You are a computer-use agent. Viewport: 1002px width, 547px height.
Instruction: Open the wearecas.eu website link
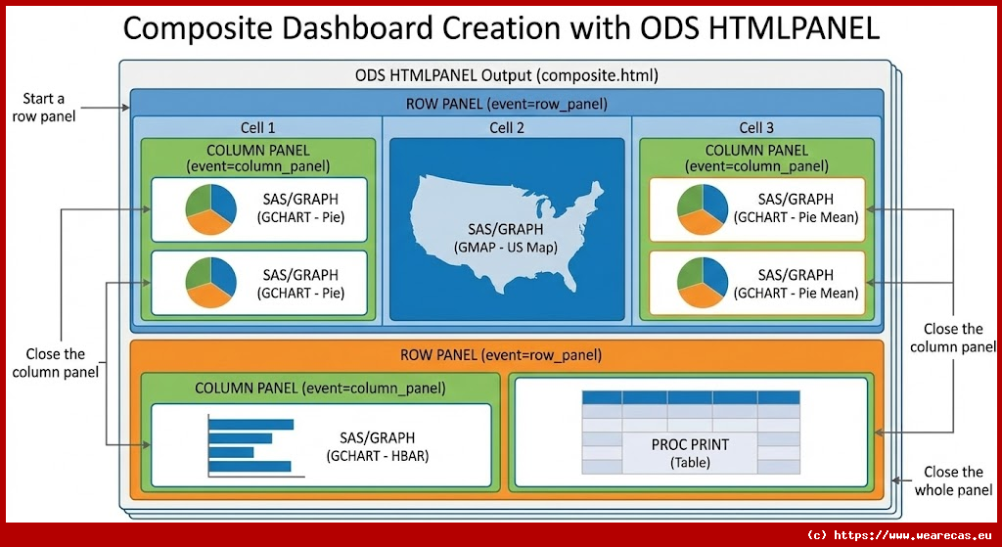(x=898, y=535)
